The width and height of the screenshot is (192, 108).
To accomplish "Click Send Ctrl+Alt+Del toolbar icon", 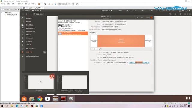I will (45, 4).
